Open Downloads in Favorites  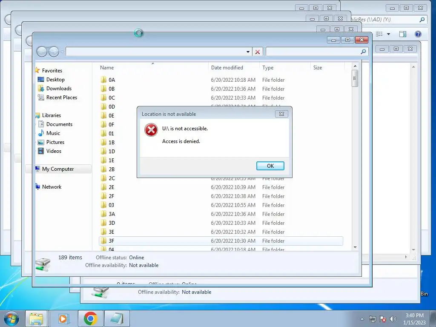(x=59, y=89)
